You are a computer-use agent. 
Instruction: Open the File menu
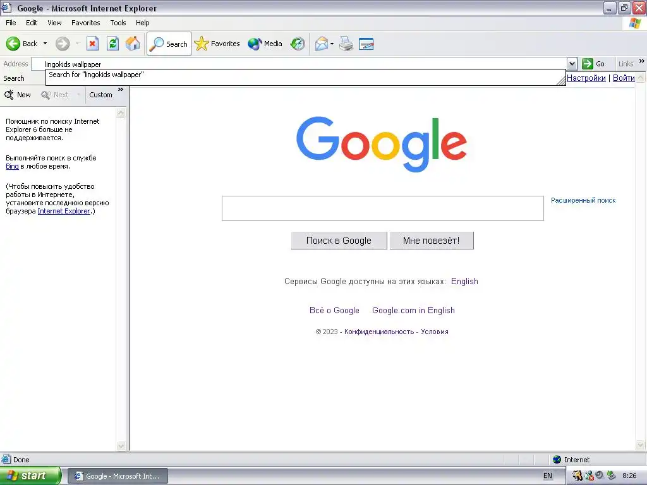click(11, 23)
